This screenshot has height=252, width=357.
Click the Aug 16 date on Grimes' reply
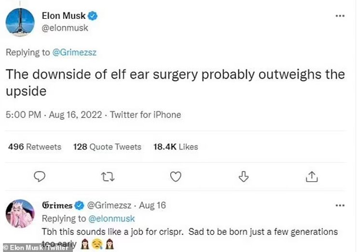tap(152, 205)
